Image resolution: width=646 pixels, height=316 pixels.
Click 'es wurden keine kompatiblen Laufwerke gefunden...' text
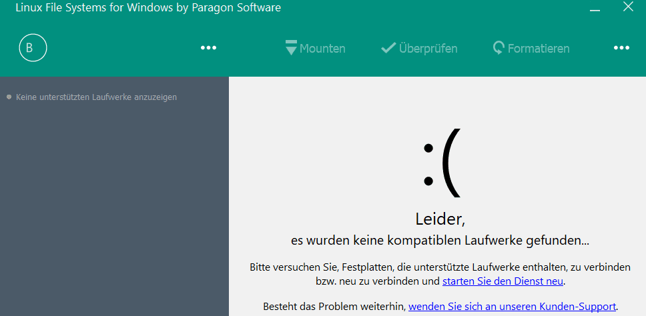(440, 241)
